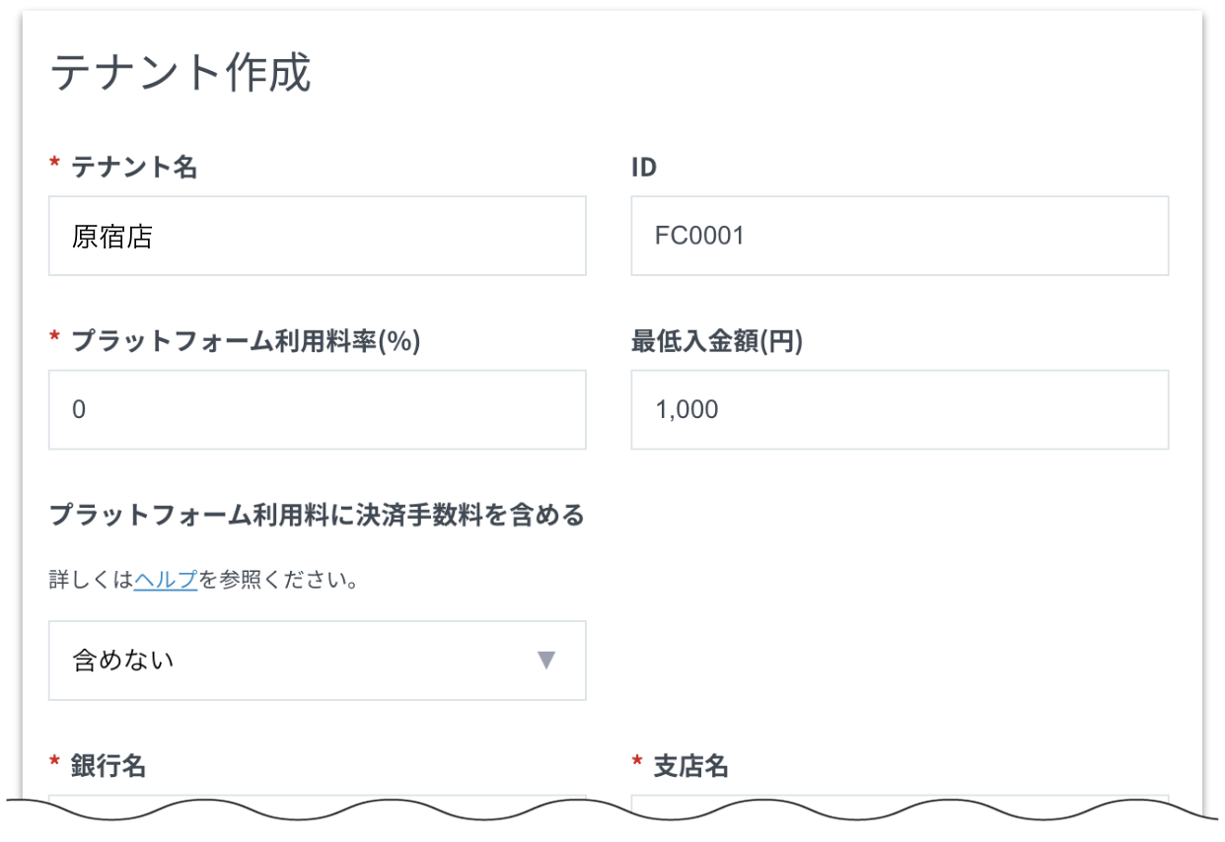Click the 含めない selected option text
Screen dimensions: 1225x842
tap(123, 661)
